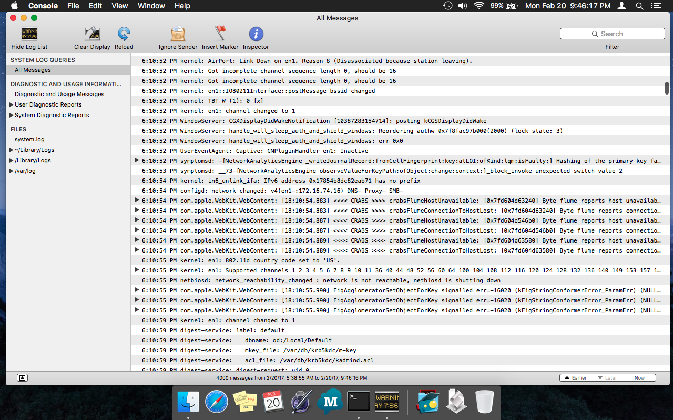Image resolution: width=673 pixels, height=420 pixels.
Task: Open the Apple menu
Action: (14, 6)
